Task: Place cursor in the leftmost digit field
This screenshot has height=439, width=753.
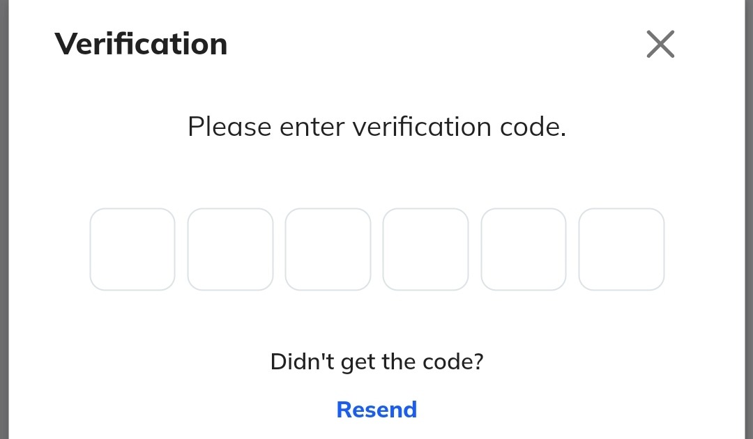Action: (132, 249)
